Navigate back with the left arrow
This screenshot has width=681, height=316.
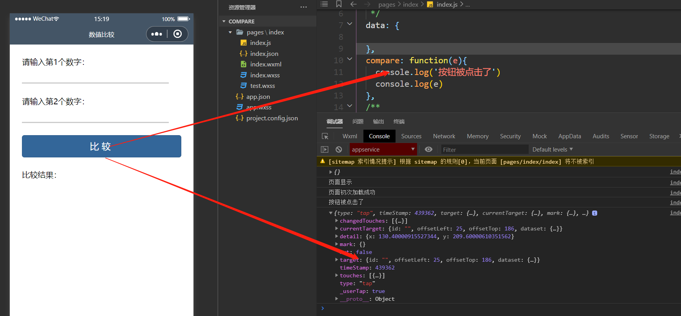(x=353, y=4)
